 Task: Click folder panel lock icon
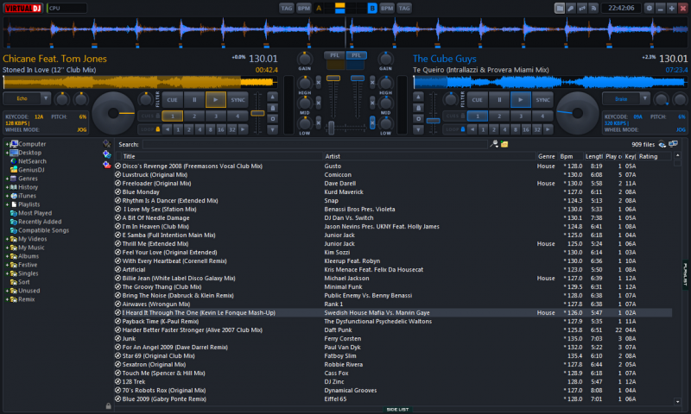click(x=109, y=406)
